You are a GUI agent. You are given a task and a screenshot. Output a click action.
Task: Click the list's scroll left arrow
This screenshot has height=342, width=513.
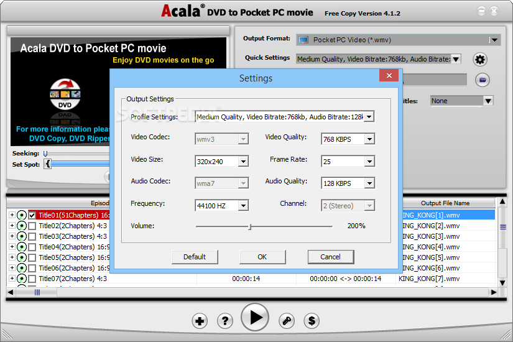[10, 292]
